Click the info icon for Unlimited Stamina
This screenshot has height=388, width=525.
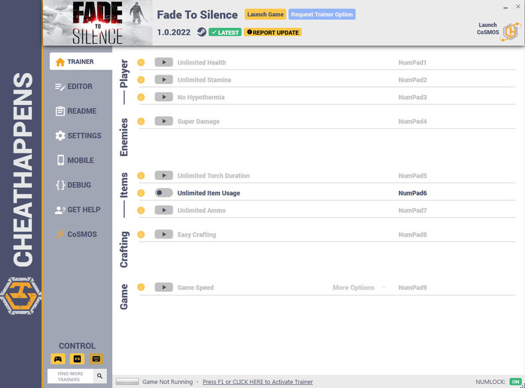141,80
